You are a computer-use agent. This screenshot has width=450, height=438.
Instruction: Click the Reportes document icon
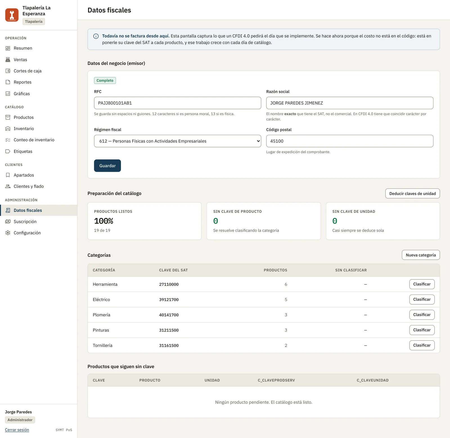[8, 82]
